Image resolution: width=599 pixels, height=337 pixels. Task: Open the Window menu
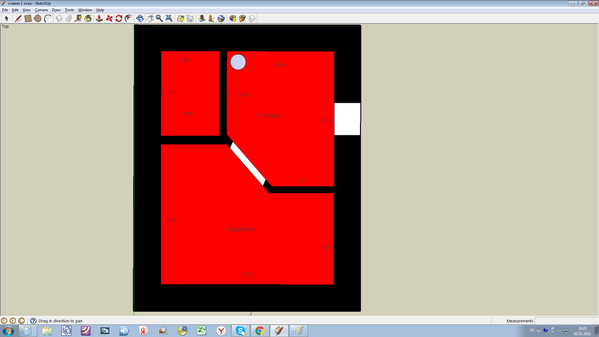[x=85, y=10]
